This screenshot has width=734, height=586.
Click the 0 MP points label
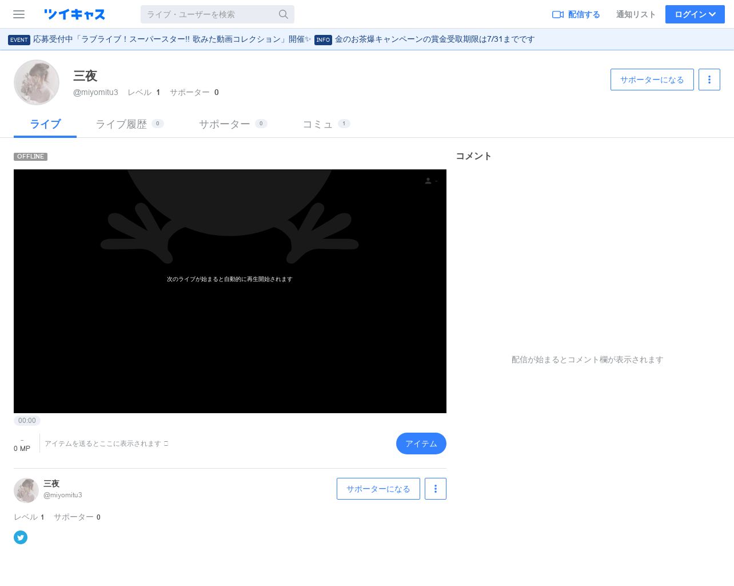click(22, 449)
